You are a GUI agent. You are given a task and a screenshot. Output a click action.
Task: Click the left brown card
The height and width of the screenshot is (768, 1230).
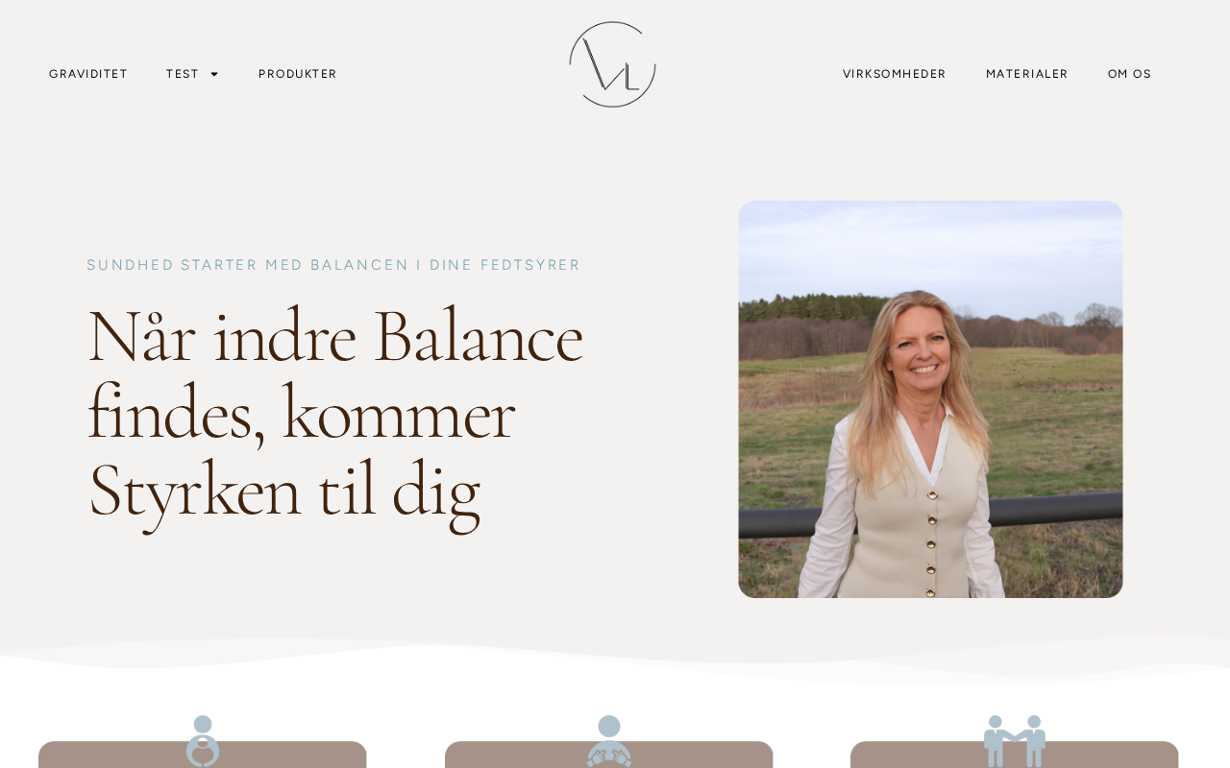click(x=203, y=755)
